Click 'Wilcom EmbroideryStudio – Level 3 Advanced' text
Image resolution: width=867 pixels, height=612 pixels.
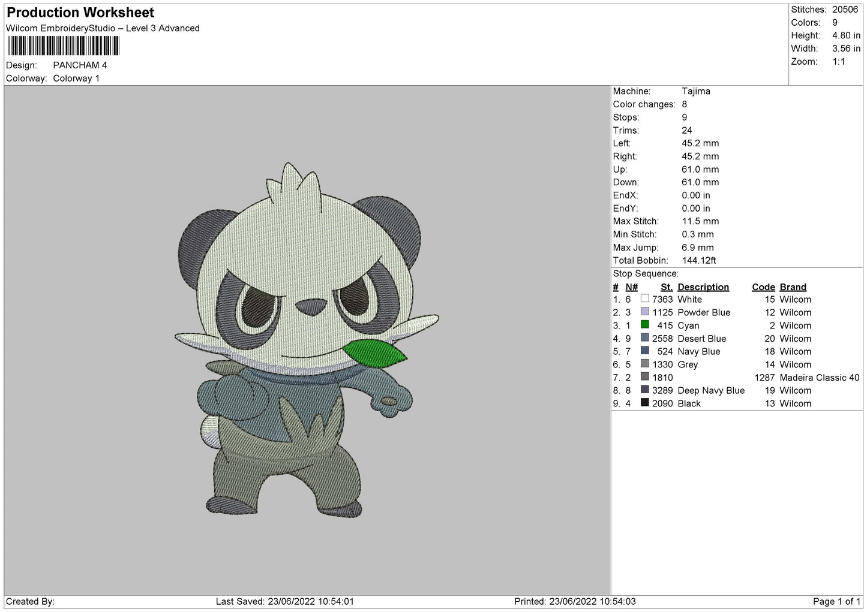pyautogui.click(x=103, y=28)
